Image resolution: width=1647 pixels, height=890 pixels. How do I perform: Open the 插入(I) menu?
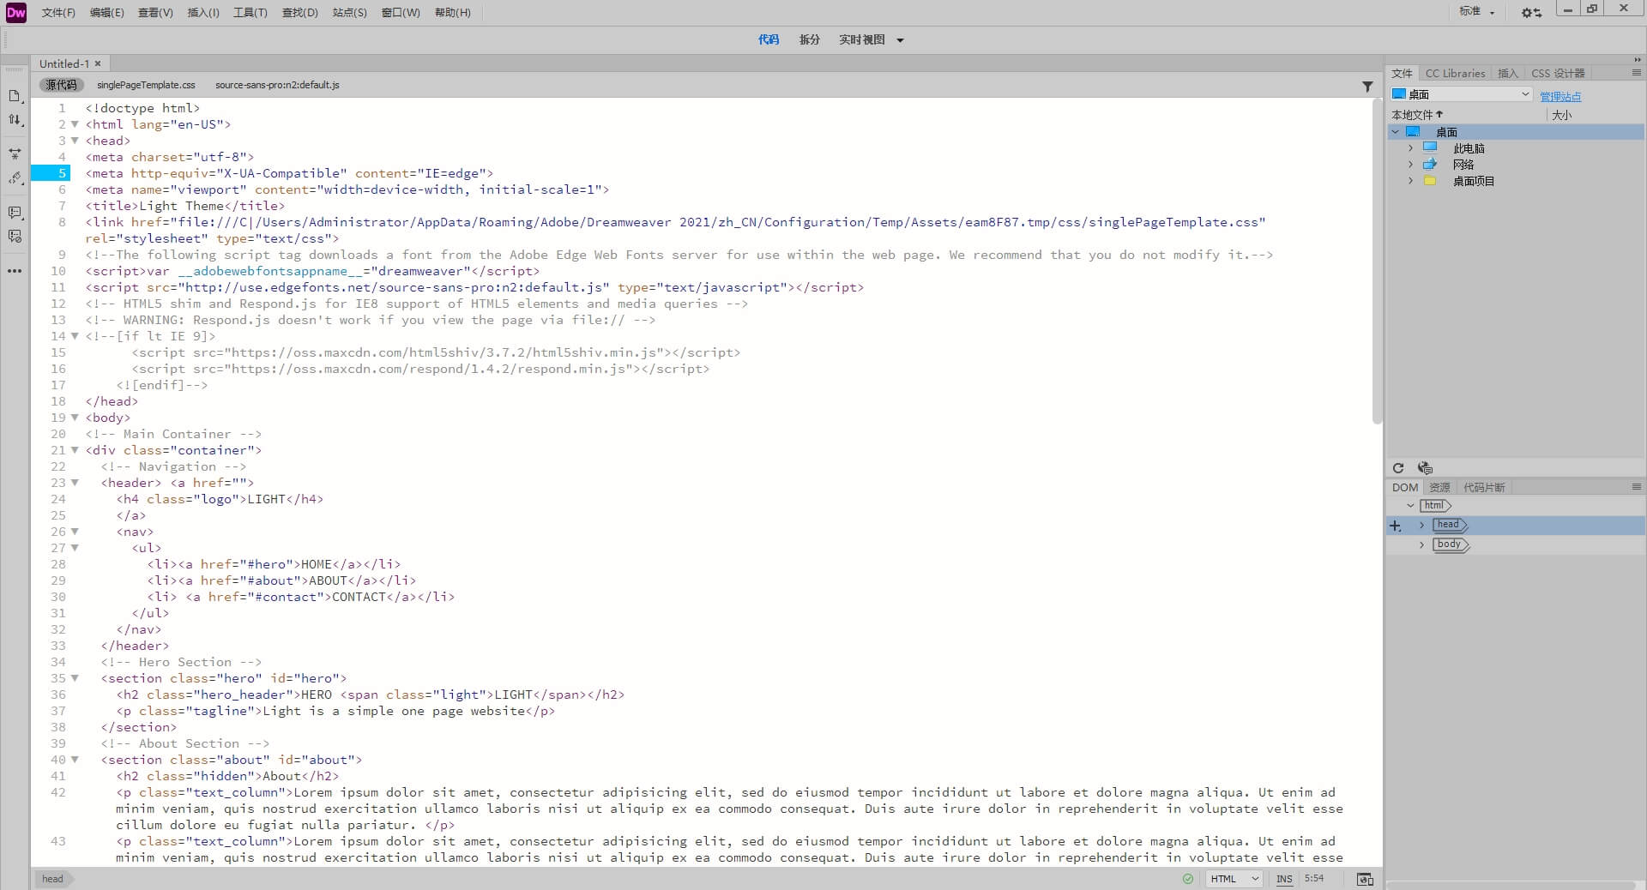click(202, 12)
